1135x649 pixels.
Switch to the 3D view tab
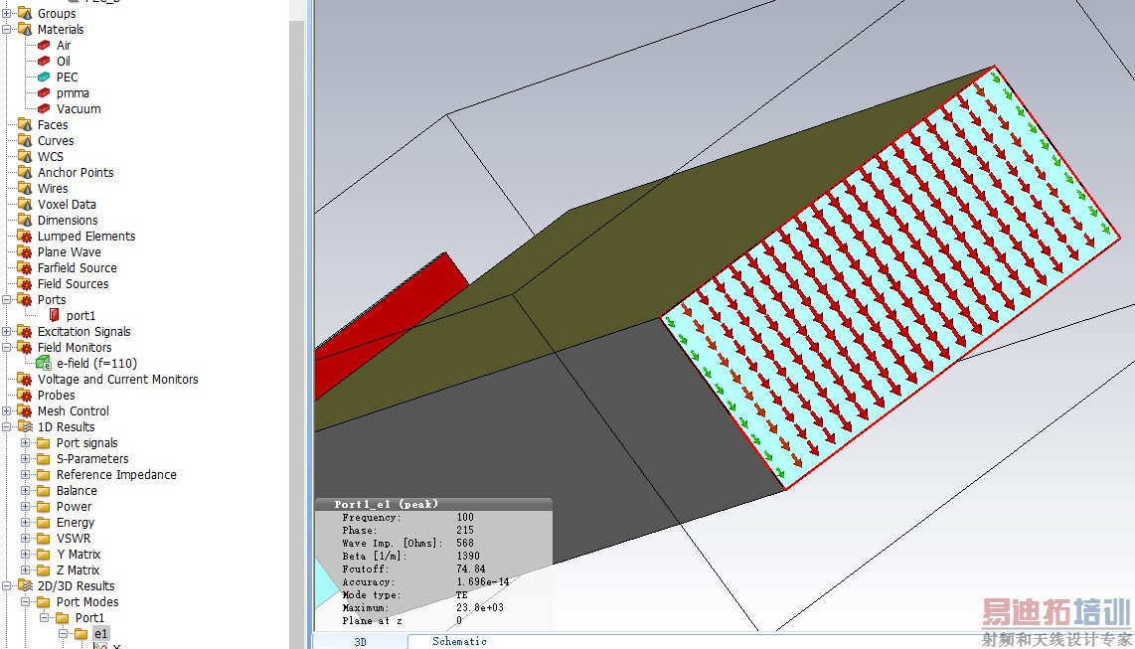click(x=360, y=642)
